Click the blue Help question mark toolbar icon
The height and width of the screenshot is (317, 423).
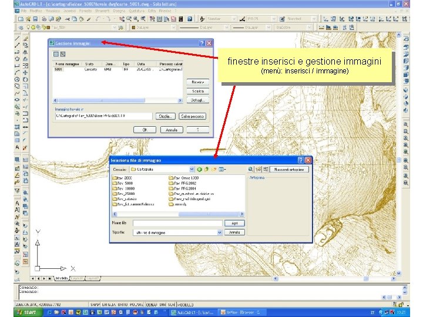click(x=190, y=19)
